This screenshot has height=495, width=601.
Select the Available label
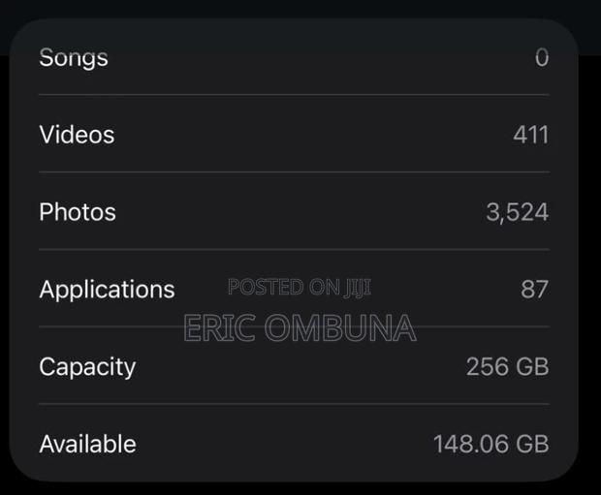tap(88, 444)
